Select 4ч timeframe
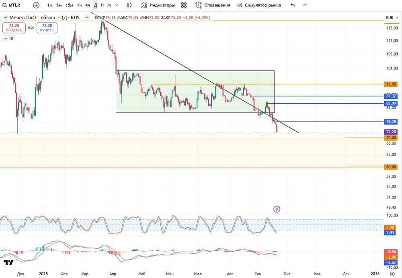This screenshot has width=402, height=278. [x=88, y=5]
